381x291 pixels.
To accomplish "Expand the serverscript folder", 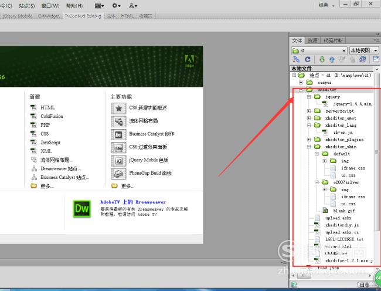I will click(308, 111).
